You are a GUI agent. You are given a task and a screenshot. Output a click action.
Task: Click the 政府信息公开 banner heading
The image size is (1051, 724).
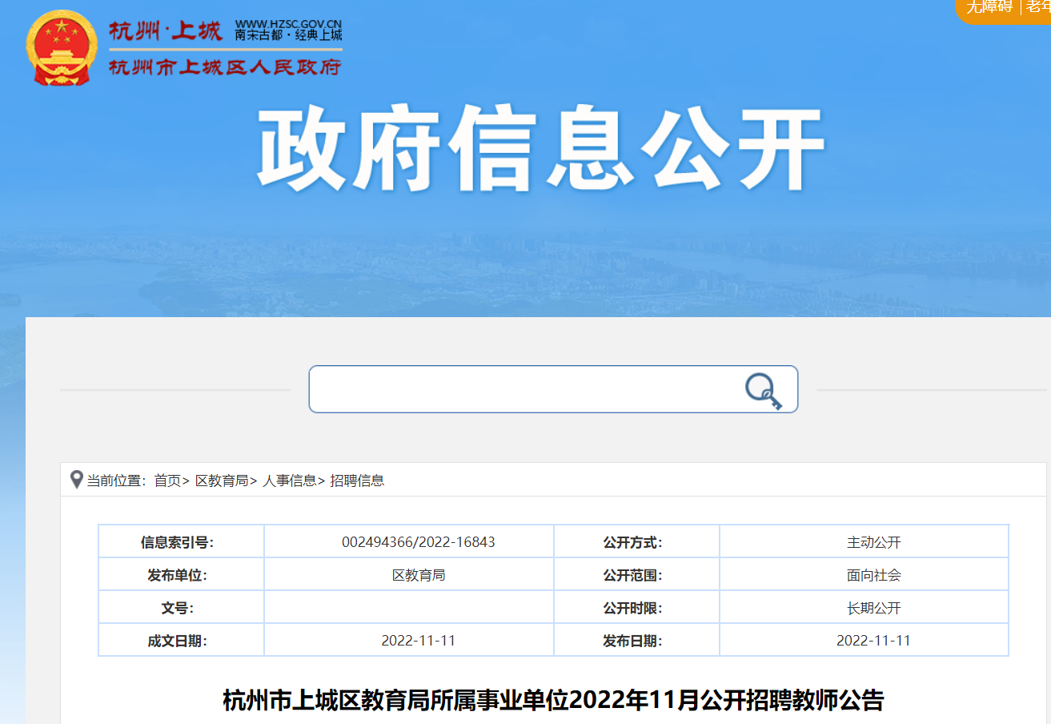pos(540,149)
